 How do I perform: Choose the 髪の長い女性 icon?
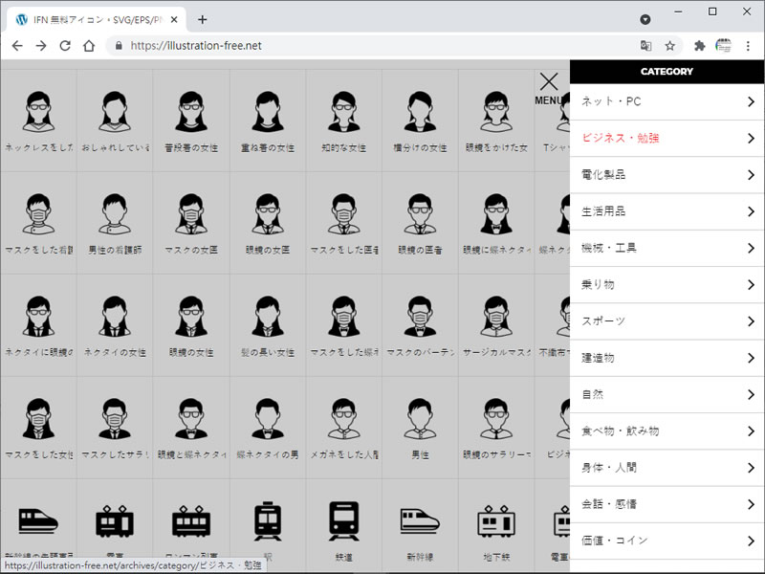point(268,318)
